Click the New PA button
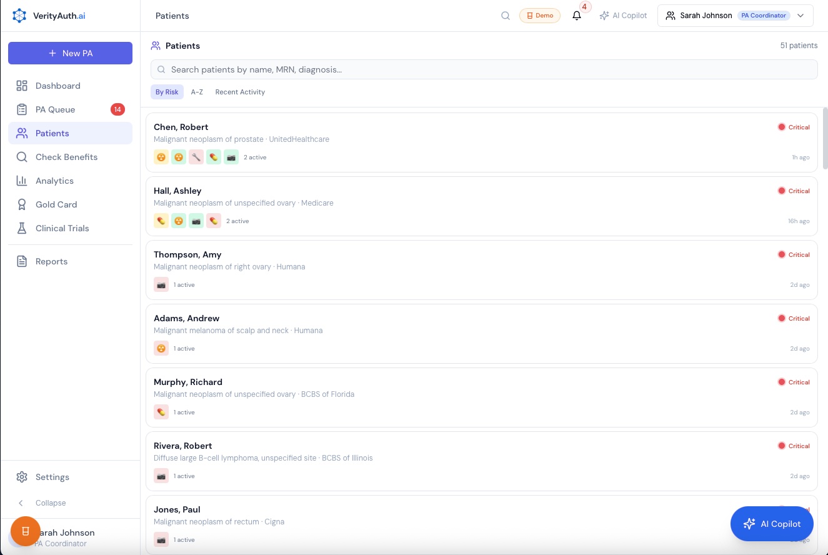Image resolution: width=828 pixels, height=555 pixels. [70, 53]
